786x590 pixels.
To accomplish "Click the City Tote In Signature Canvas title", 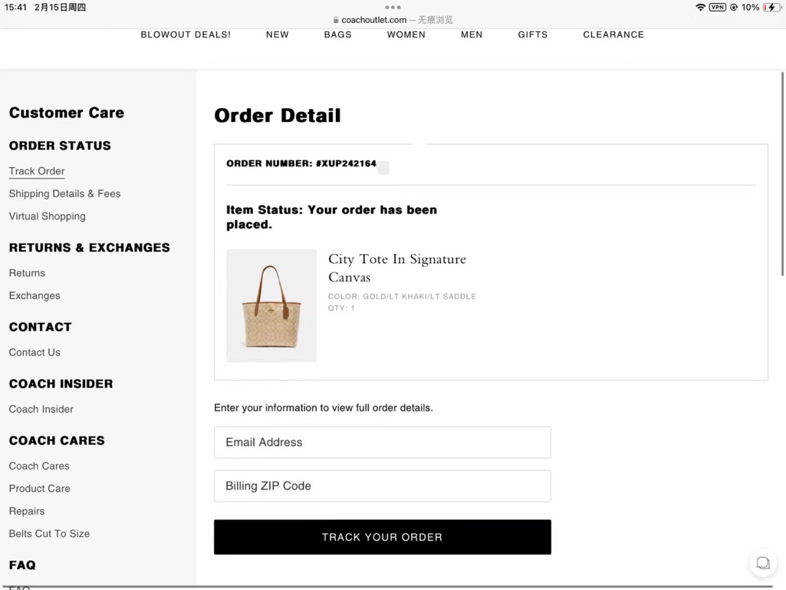I will click(397, 268).
